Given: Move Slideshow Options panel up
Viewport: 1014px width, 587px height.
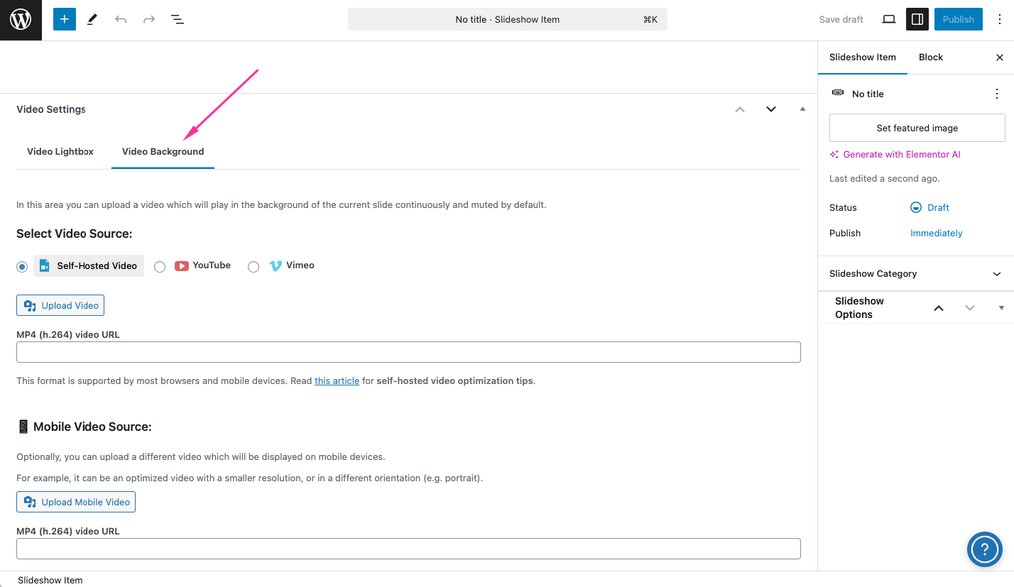Looking at the screenshot, I should tap(938, 308).
